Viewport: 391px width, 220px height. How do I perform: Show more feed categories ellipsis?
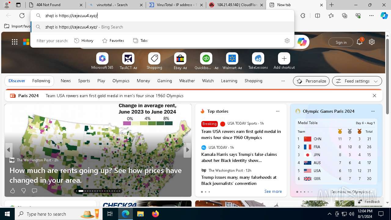click(x=283, y=81)
